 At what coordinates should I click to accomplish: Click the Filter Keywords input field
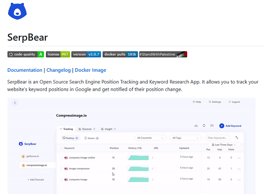coord(218,138)
